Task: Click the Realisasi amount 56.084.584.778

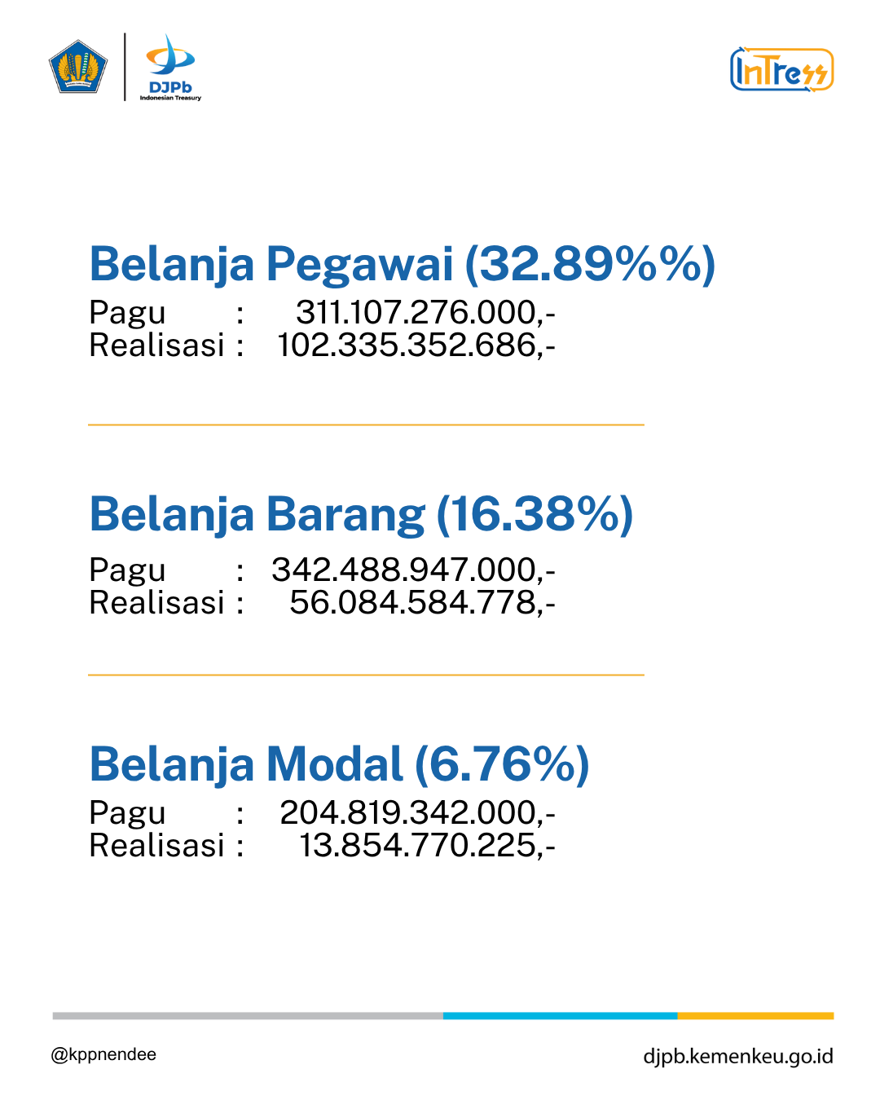Action: [423, 603]
